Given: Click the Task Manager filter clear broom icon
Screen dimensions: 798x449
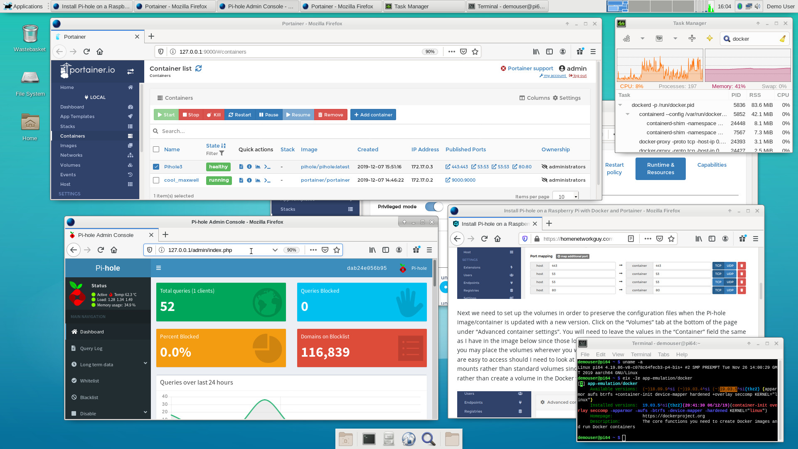Looking at the screenshot, I should tap(783, 39).
